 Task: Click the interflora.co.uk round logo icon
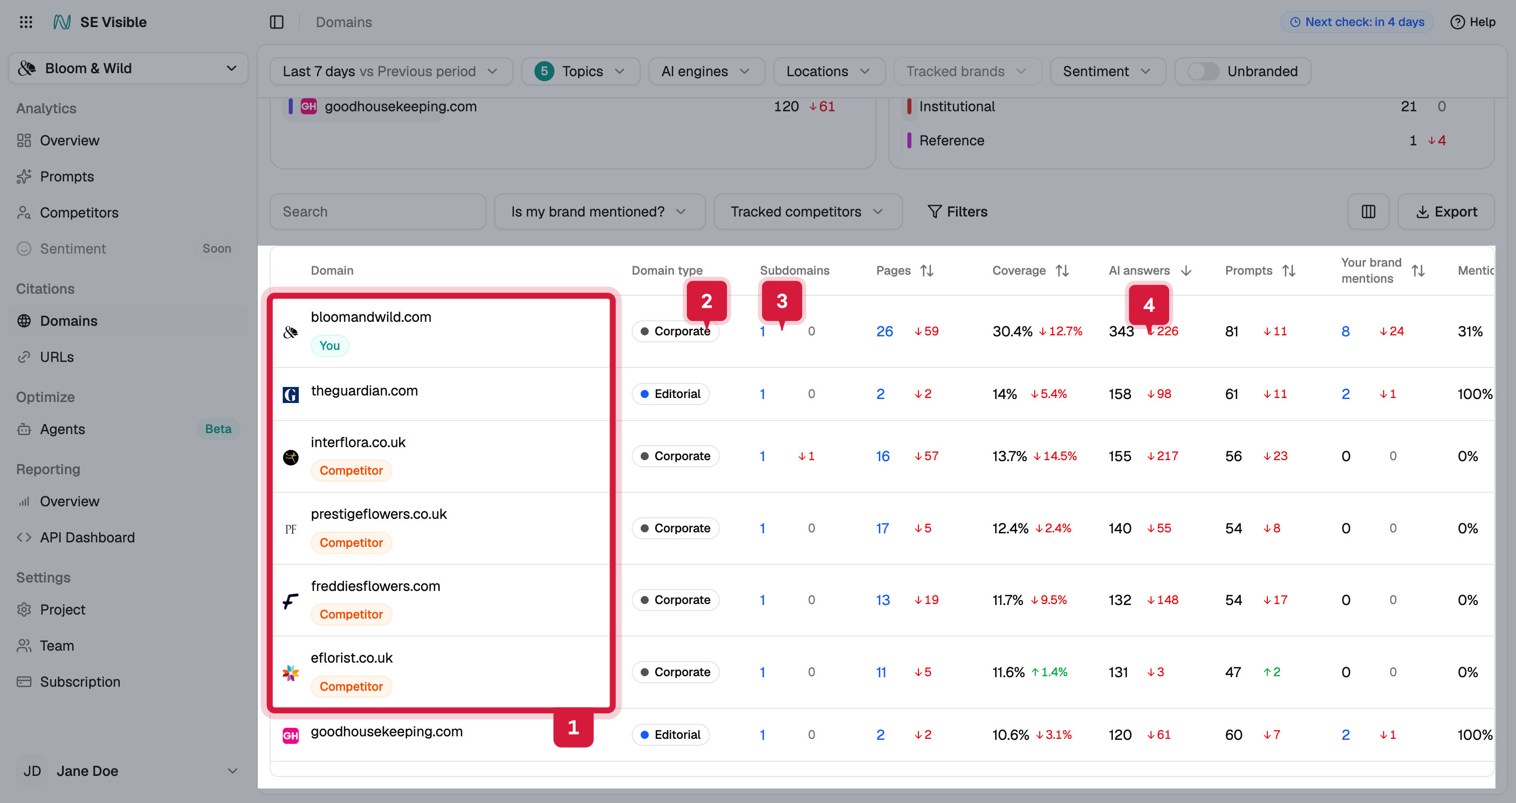291,457
